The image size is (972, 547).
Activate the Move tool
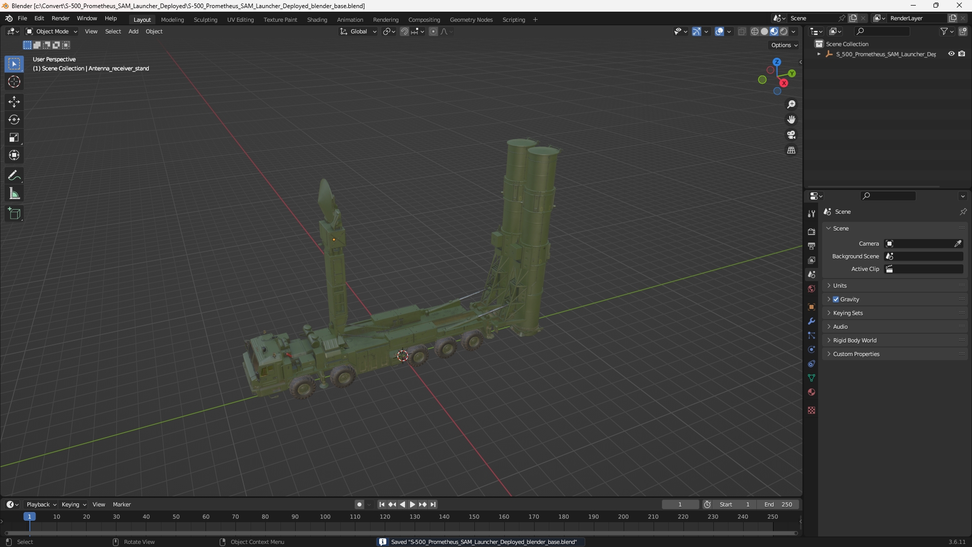click(x=14, y=102)
